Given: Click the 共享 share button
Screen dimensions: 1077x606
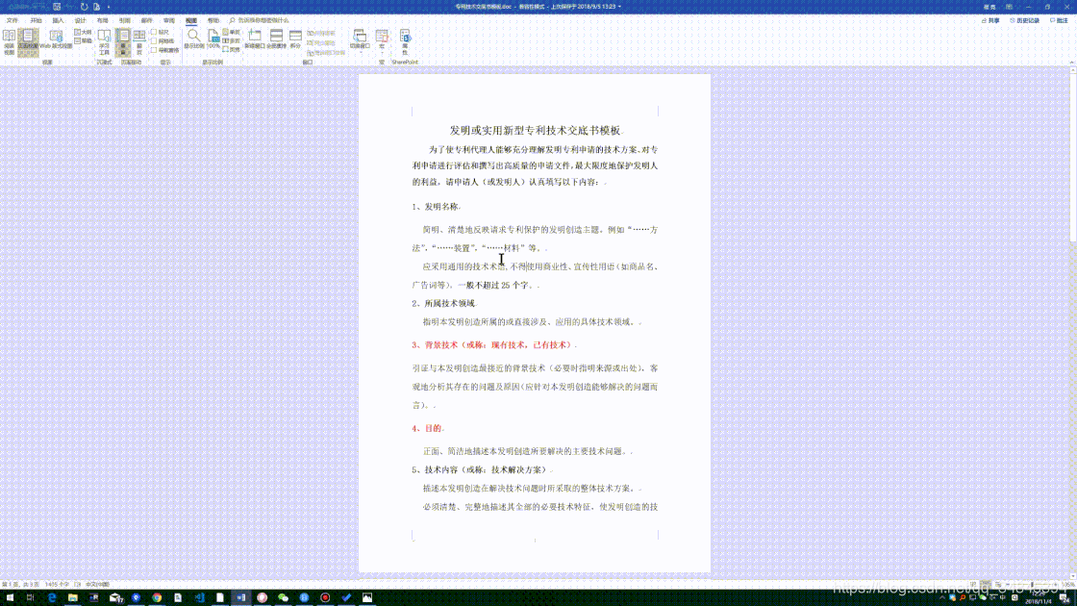Looking at the screenshot, I should 990,20.
